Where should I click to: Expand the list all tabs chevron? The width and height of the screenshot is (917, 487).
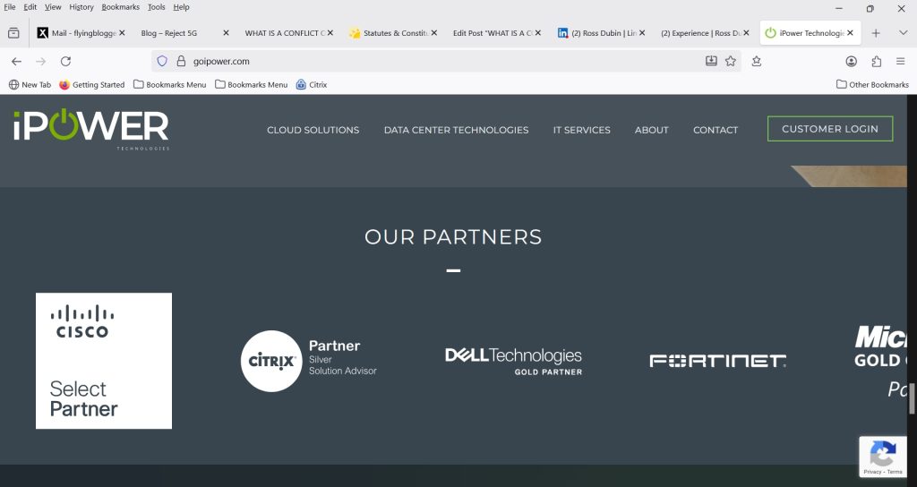pos(903,33)
